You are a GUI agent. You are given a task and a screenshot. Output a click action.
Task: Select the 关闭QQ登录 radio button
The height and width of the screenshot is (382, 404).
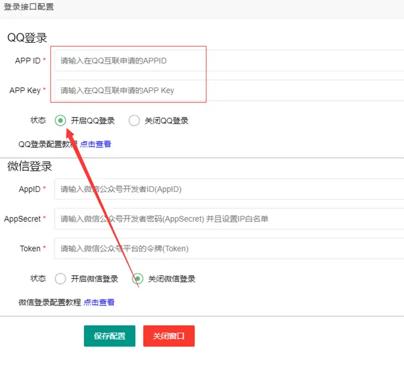(134, 120)
